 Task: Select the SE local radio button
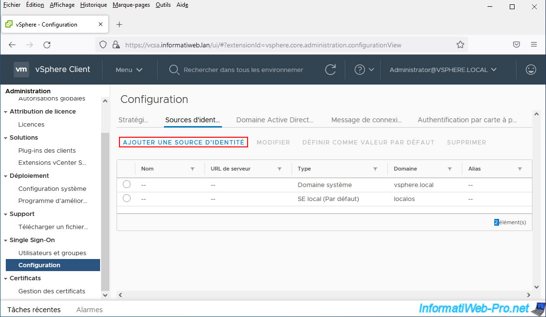pos(127,198)
